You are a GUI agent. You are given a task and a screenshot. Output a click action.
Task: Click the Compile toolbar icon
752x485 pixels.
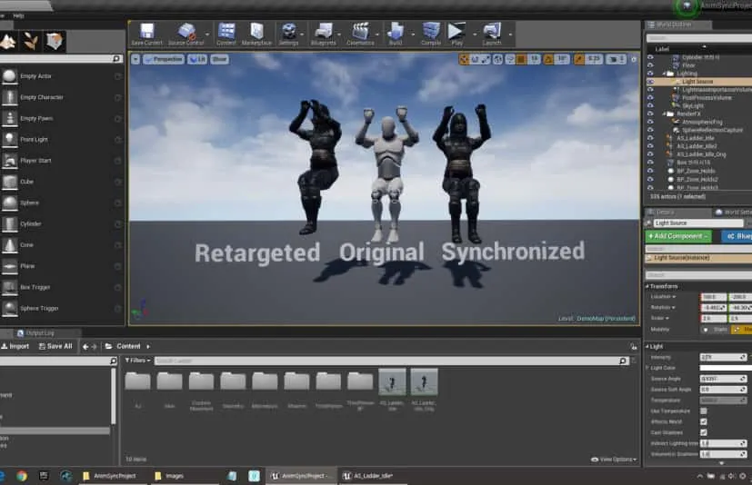[431, 34]
